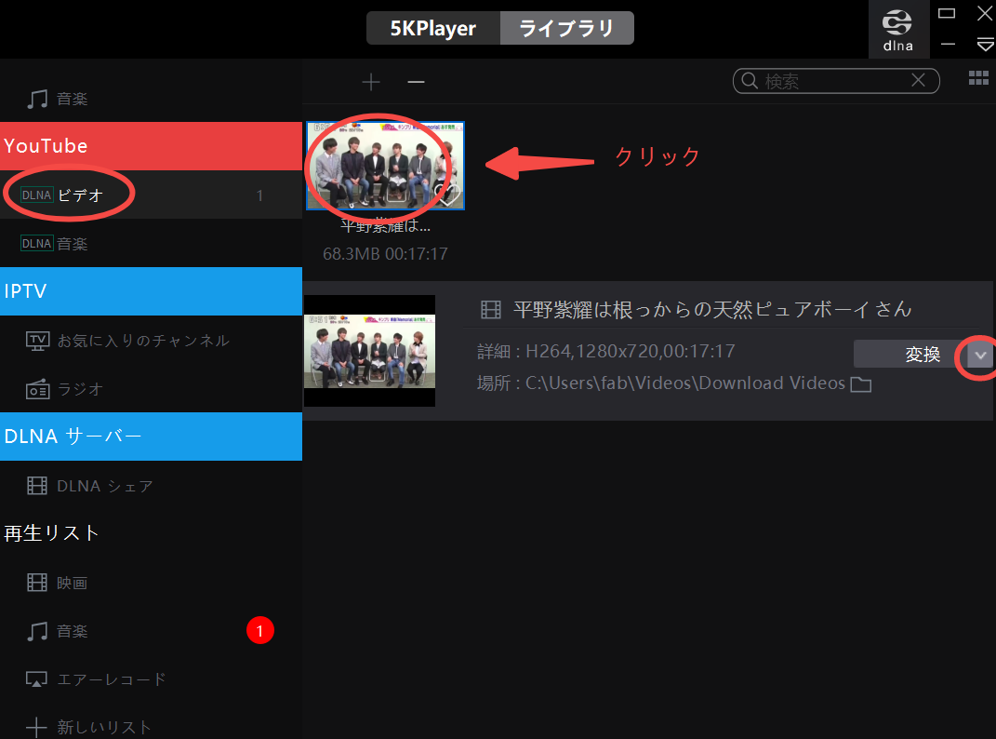Select DLNA ビデオ in the sidebar
Viewport: 996px width, 739px height.
click(152, 195)
